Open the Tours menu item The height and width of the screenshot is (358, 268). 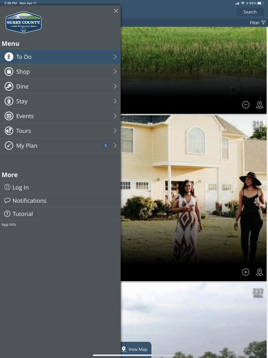click(x=60, y=131)
